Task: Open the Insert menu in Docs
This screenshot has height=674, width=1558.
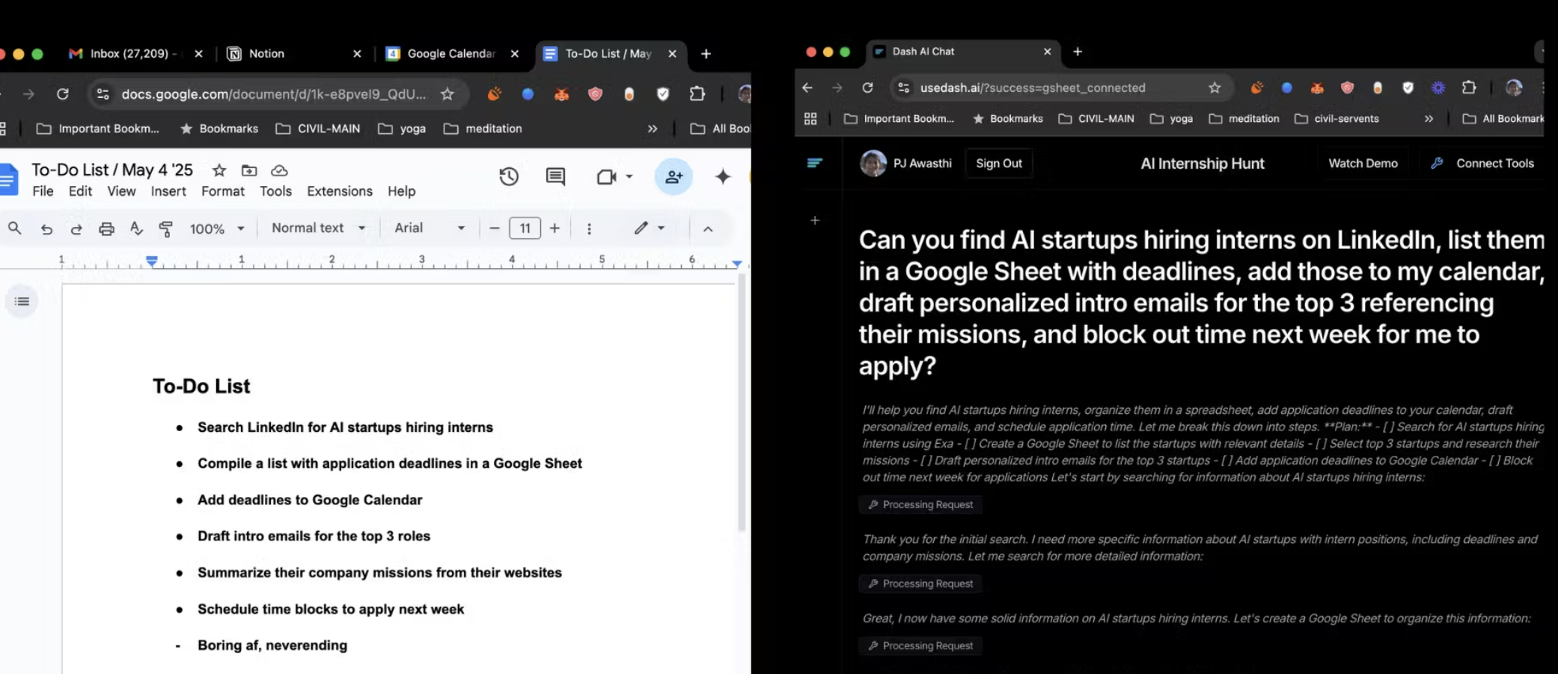Action: click(x=168, y=191)
